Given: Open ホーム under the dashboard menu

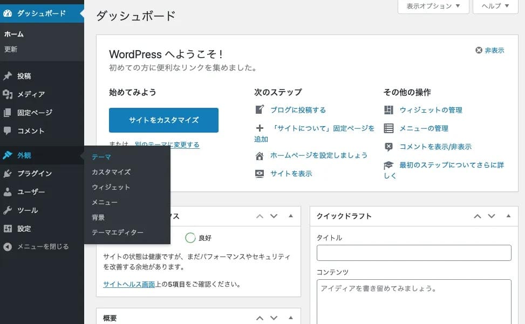Looking at the screenshot, I should (14, 34).
